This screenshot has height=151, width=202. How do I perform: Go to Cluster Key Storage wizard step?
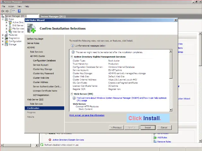tap(43, 69)
